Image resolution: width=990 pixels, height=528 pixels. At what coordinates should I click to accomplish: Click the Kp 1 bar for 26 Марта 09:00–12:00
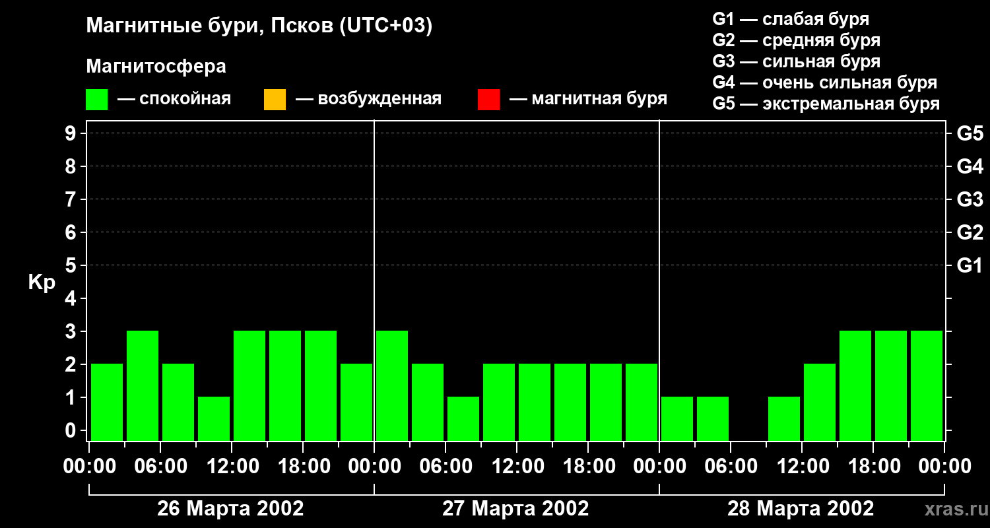coord(214,418)
